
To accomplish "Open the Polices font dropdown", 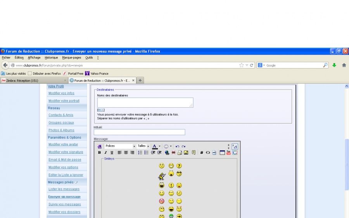I will [x=120, y=146].
